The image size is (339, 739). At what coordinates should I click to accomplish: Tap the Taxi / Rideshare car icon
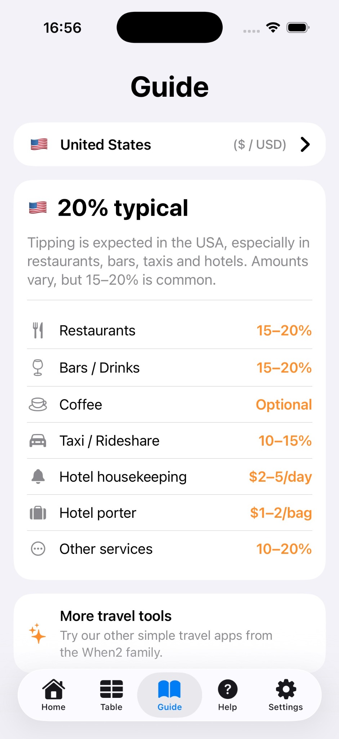click(38, 441)
